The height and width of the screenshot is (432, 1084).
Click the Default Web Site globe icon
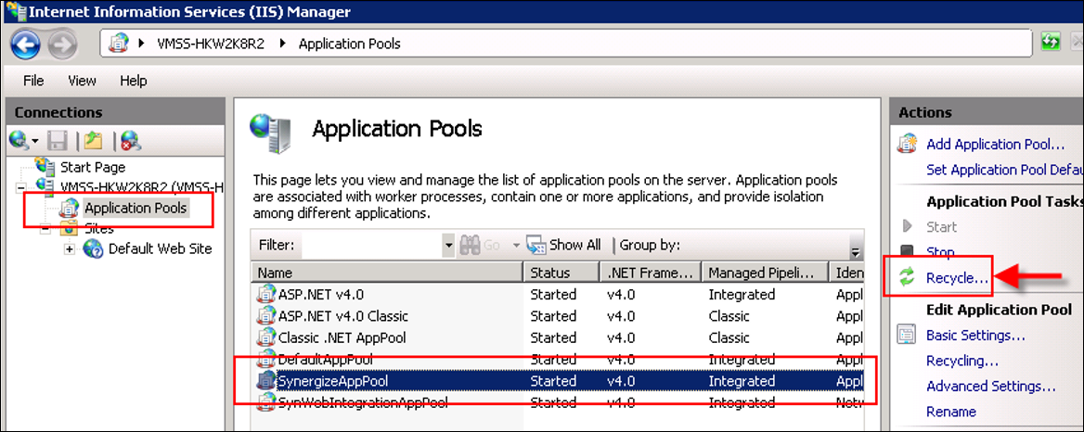[94, 248]
